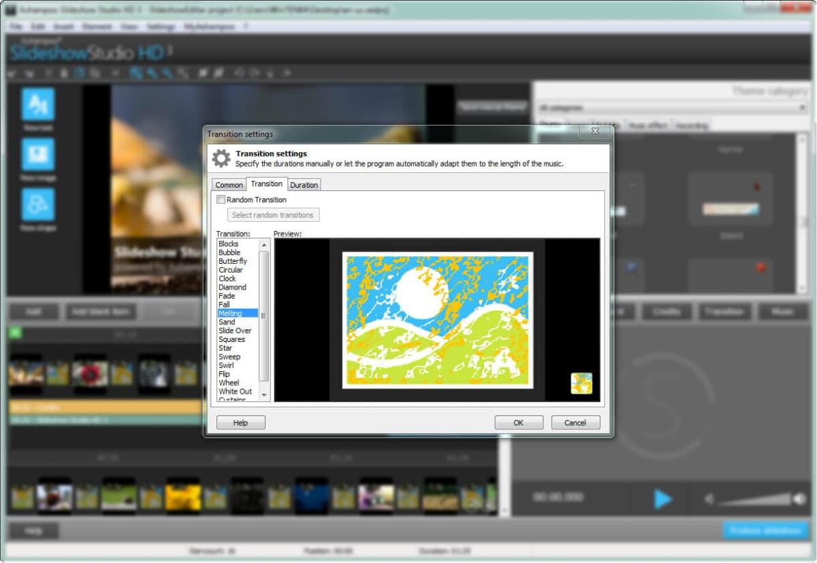Switch to the Duration tab
817x563 pixels.
coord(304,184)
